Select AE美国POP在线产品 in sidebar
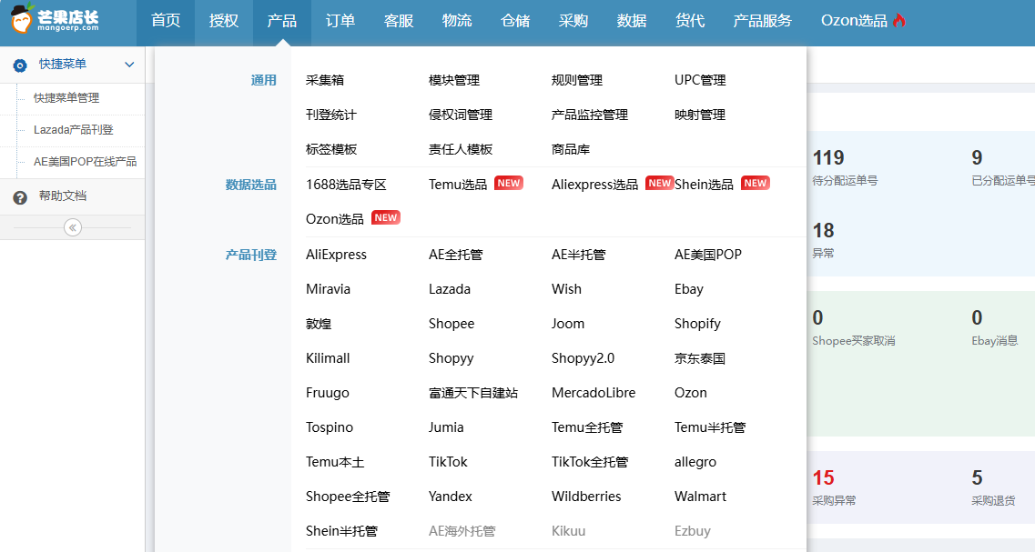The image size is (1035, 552). point(86,162)
